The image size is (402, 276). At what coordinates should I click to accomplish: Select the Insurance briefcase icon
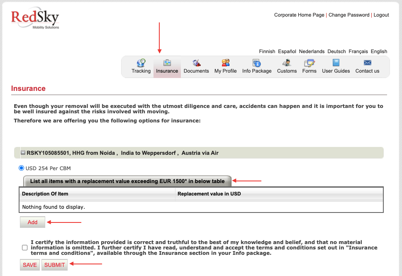pyautogui.click(x=167, y=63)
